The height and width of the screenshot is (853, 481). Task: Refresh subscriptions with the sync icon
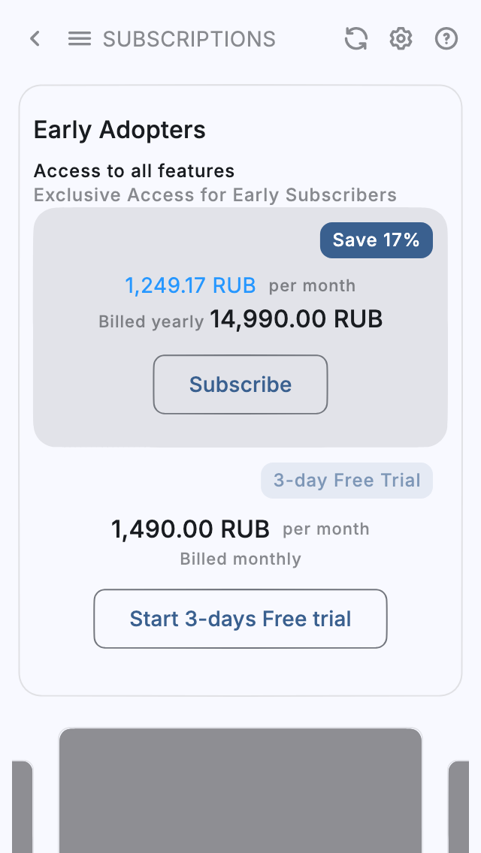tap(356, 39)
